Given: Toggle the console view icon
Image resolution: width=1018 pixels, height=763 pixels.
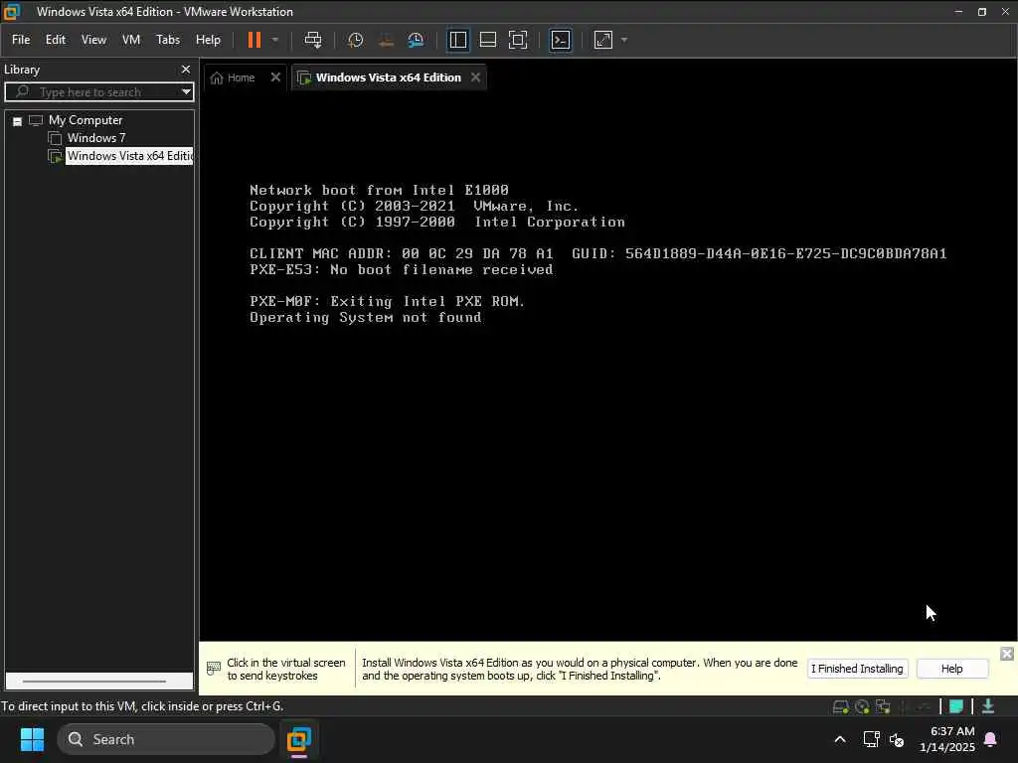Looking at the screenshot, I should (561, 40).
